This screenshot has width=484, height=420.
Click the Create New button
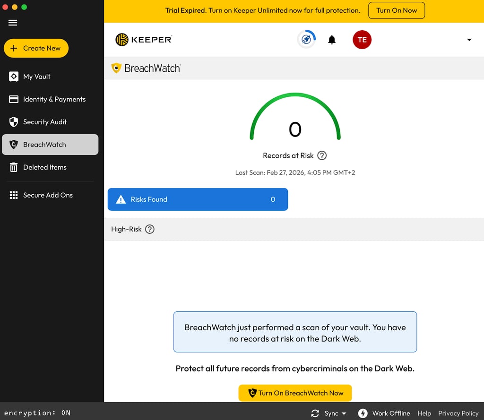point(36,48)
